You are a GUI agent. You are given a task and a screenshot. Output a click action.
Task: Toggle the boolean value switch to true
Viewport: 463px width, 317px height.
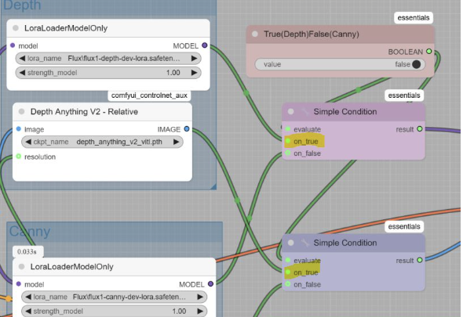[x=416, y=64]
